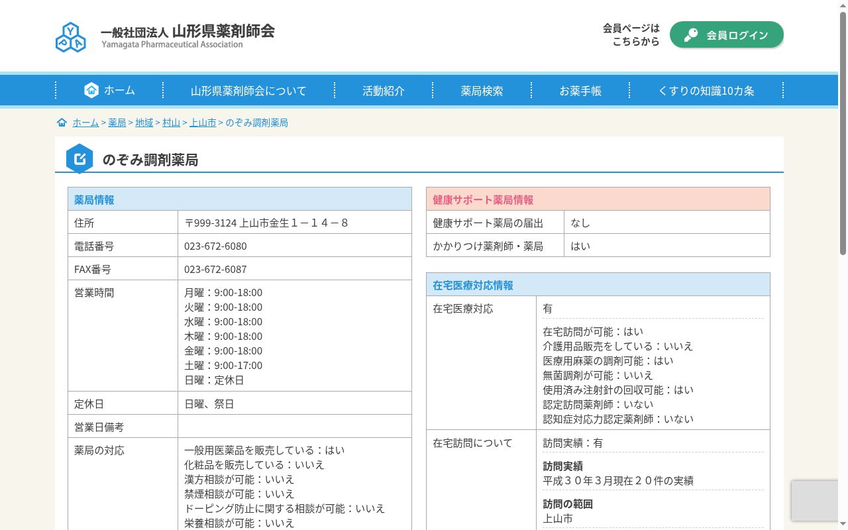Click the 健康サポート薬局情報 table header
The image size is (848, 530).
(x=598, y=199)
